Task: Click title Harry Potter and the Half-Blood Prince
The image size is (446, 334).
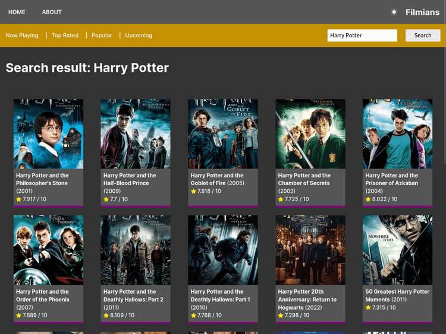Action: 130,179
